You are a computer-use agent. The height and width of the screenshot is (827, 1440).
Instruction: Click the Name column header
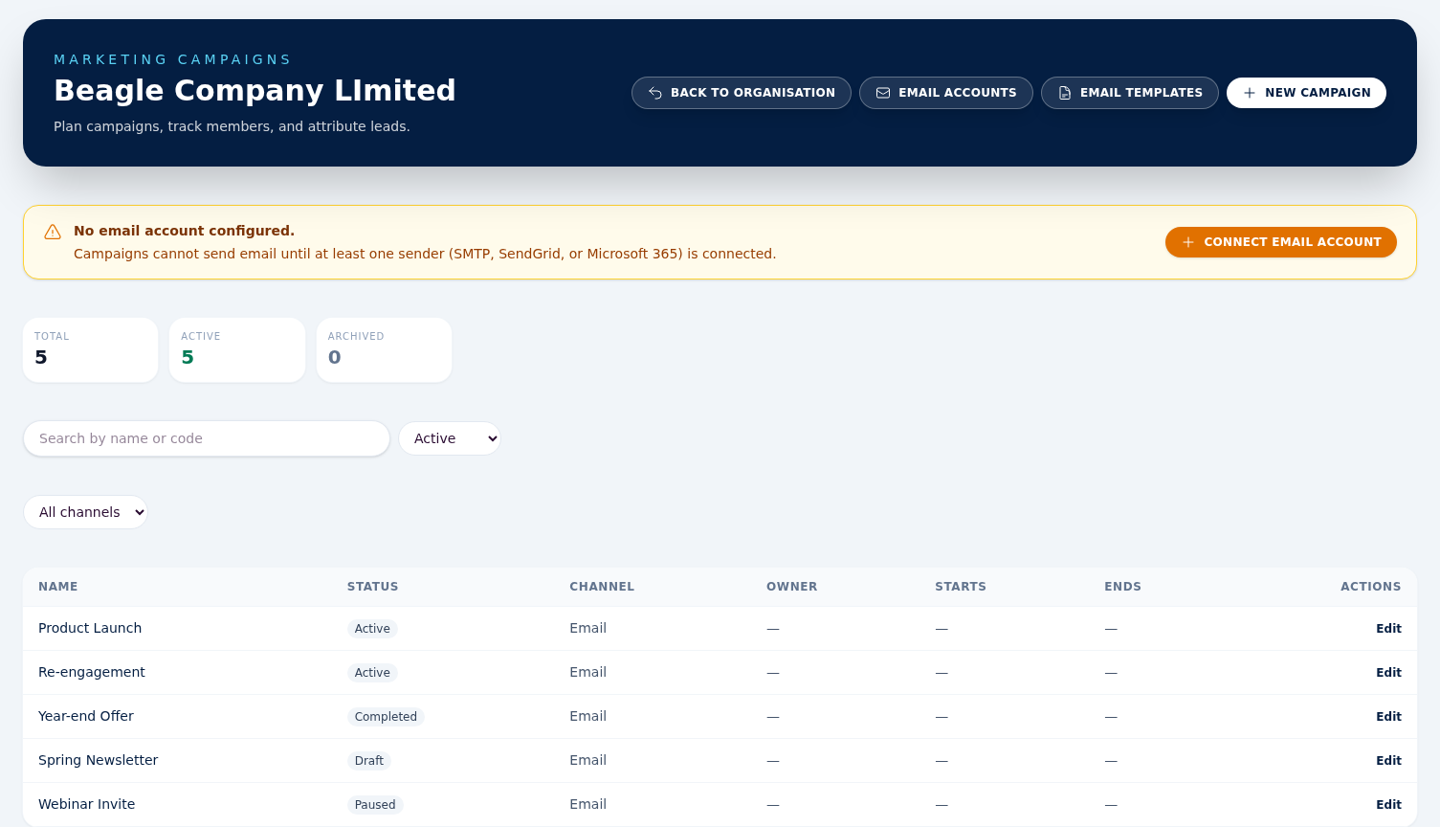coord(58,587)
